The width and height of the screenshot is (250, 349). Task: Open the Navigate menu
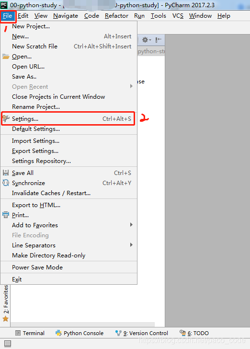[66, 16]
